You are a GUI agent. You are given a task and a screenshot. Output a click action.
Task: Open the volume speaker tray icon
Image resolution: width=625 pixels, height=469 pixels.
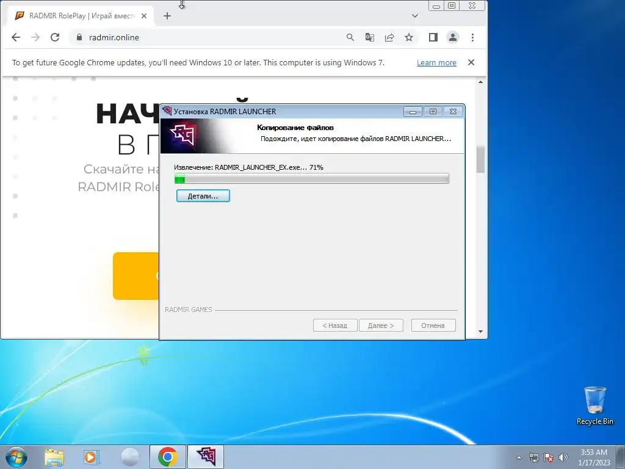563,457
